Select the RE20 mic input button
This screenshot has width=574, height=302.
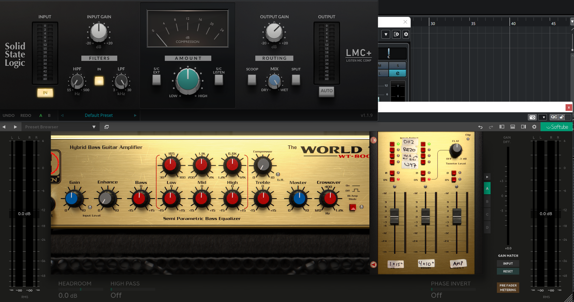[x=392, y=150]
